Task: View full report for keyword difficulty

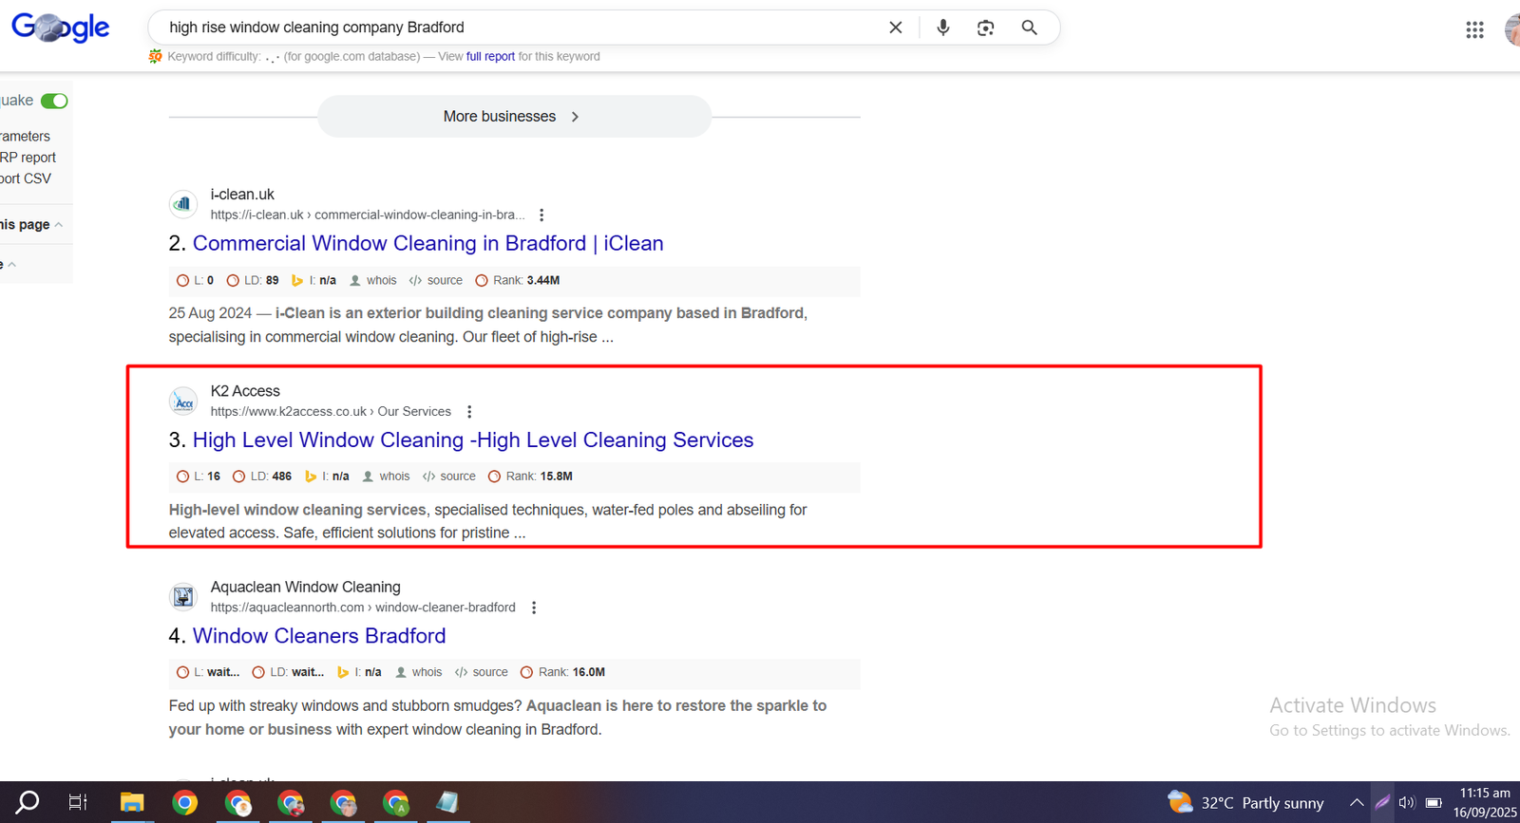Action: point(490,57)
